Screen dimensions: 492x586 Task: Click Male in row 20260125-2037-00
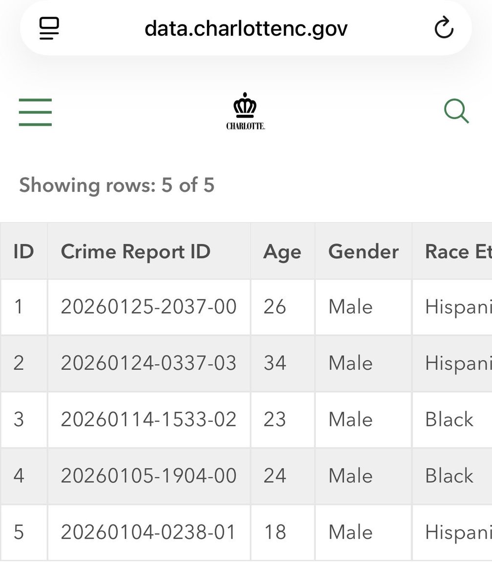coord(350,307)
